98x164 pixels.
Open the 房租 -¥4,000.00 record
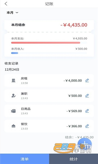(49, 81)
